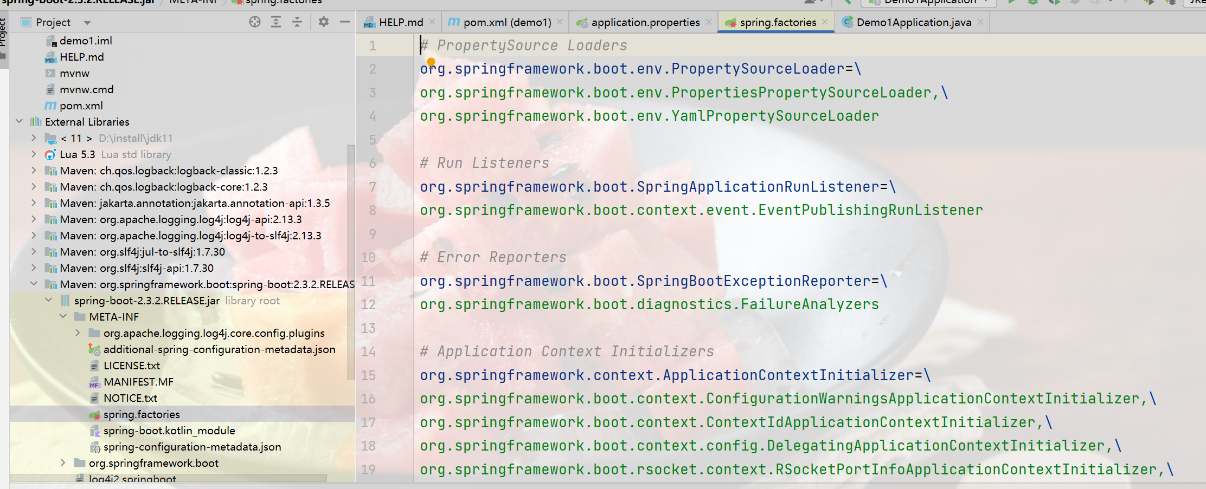Click the locate/select opened file target icon

255,22
